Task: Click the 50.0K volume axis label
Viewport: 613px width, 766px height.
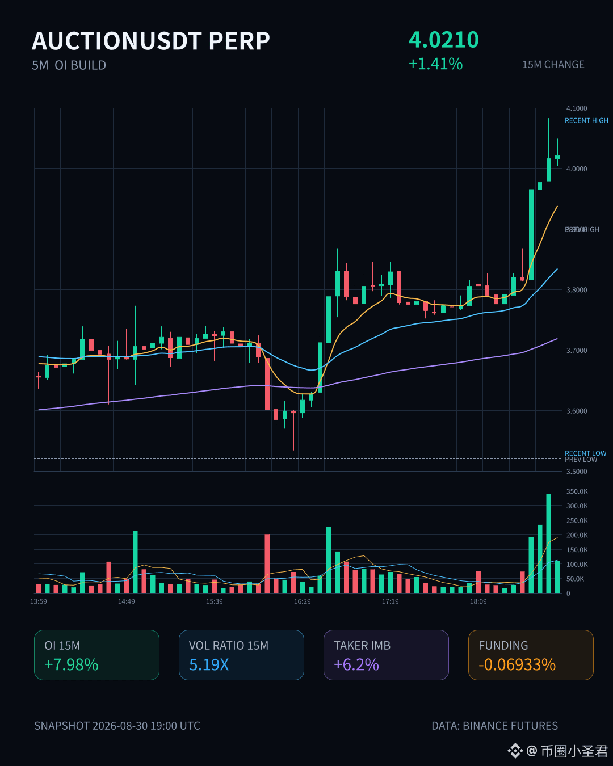Action: 576,579
